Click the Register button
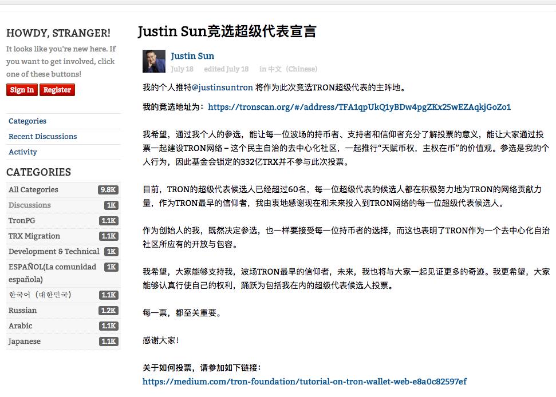 point(57,90)
